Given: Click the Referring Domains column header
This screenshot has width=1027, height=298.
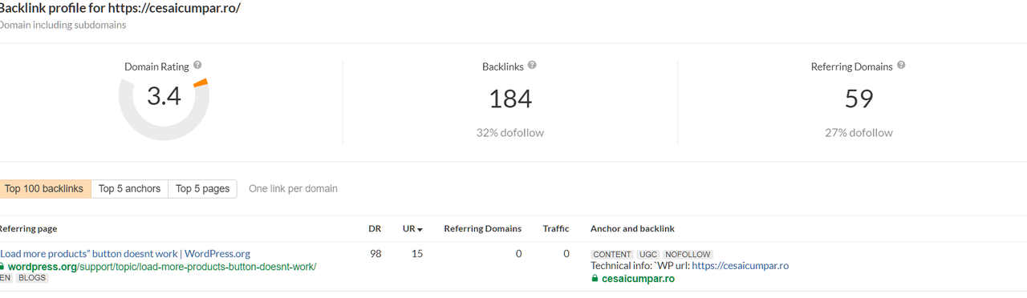Looking at the screenshot, I should pyautogui.click(x=482, y=228).
